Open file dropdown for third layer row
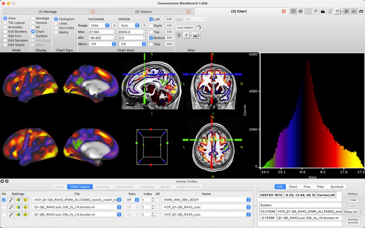 (x=77, y=214)
